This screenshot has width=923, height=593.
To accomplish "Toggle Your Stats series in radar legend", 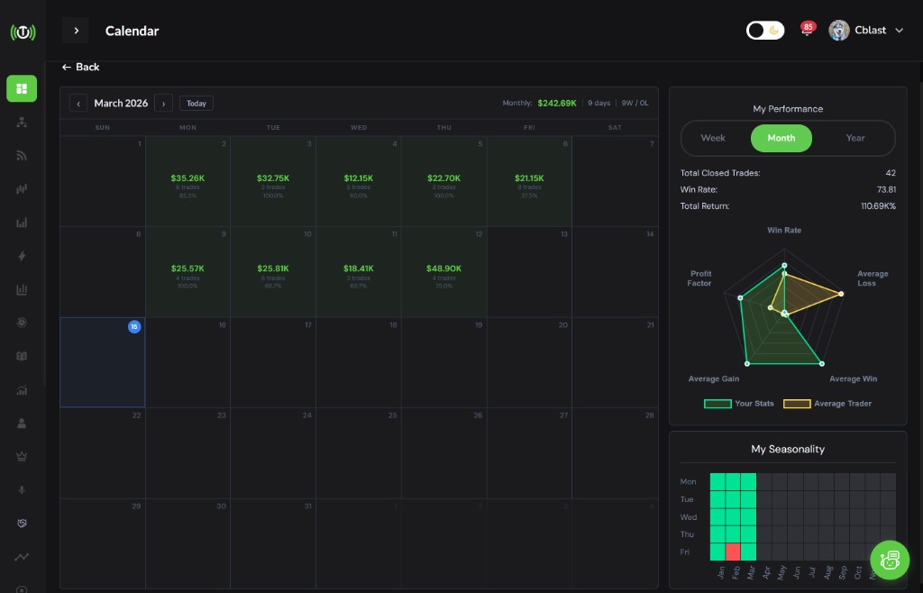I will coord(739,404).
